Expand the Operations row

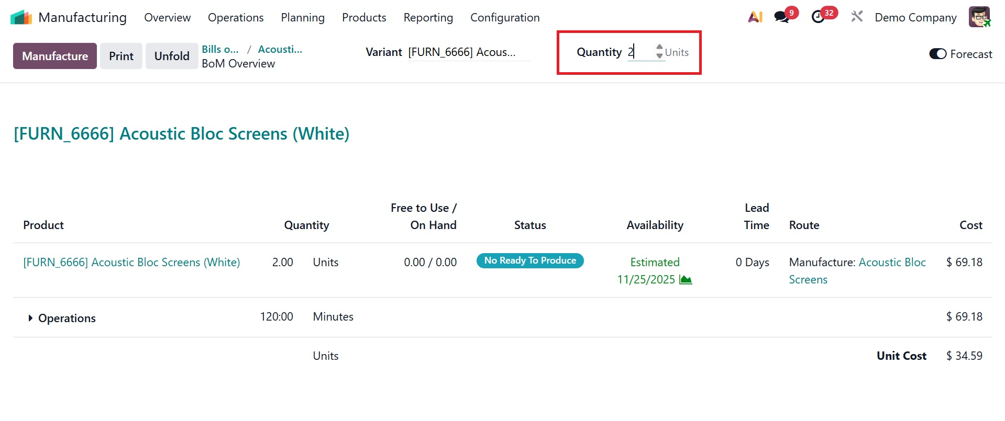30,318
